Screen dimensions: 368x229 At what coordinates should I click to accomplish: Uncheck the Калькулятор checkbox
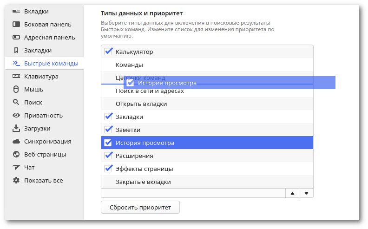[109, 52]
